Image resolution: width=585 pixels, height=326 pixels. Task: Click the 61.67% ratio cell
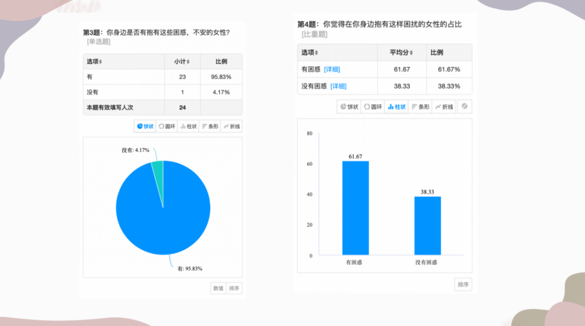pos(449,69)
